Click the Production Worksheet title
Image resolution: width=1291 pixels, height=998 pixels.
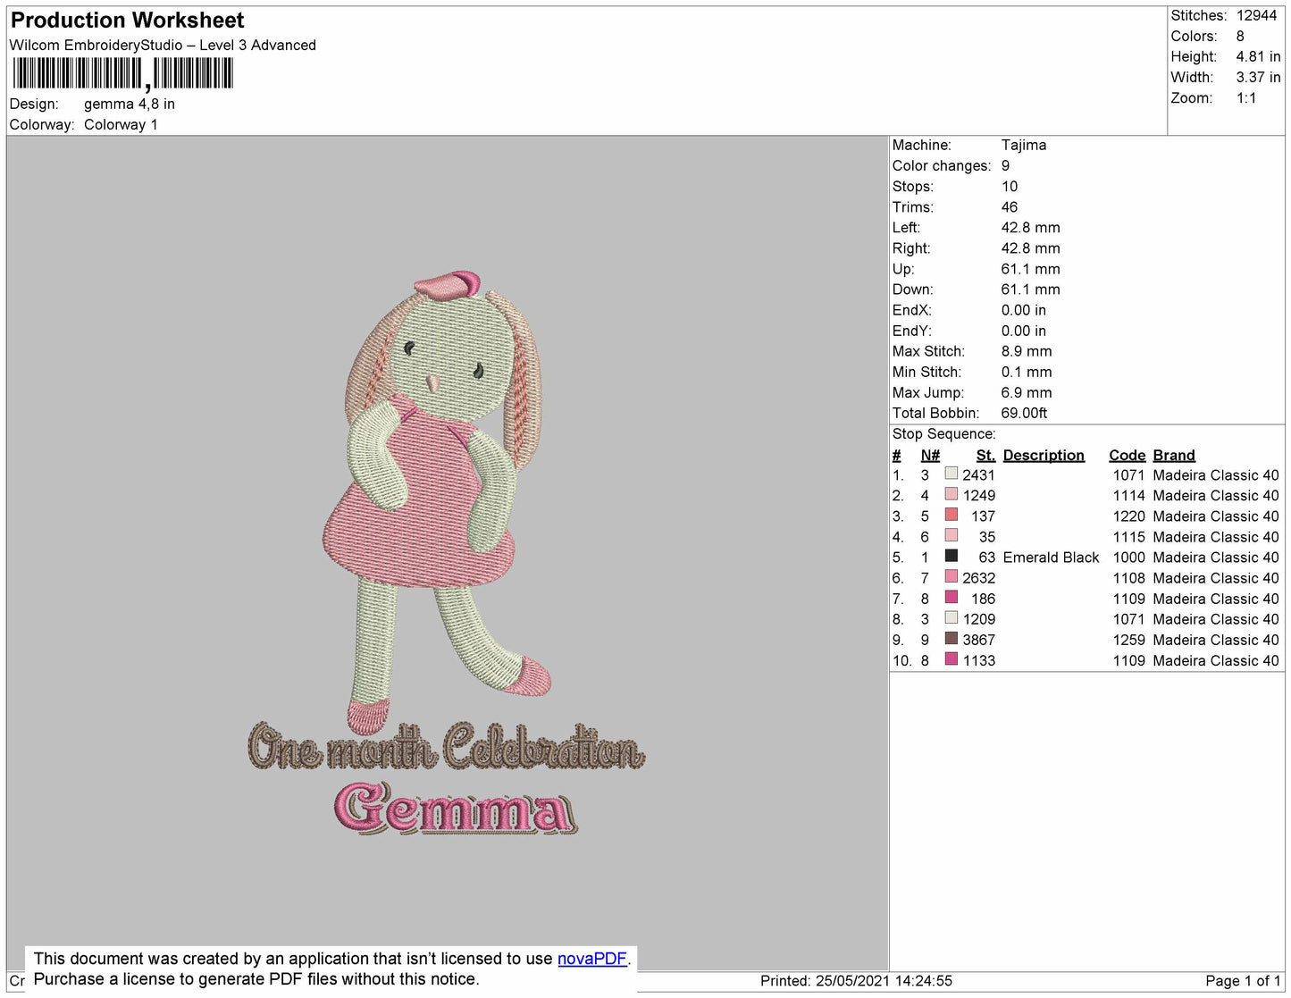pos(128,21)
